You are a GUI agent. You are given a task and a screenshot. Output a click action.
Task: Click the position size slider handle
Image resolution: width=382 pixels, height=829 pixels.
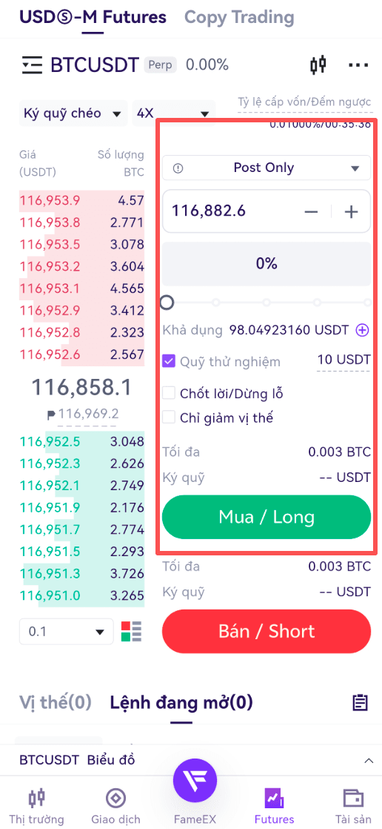pos(167,303)
